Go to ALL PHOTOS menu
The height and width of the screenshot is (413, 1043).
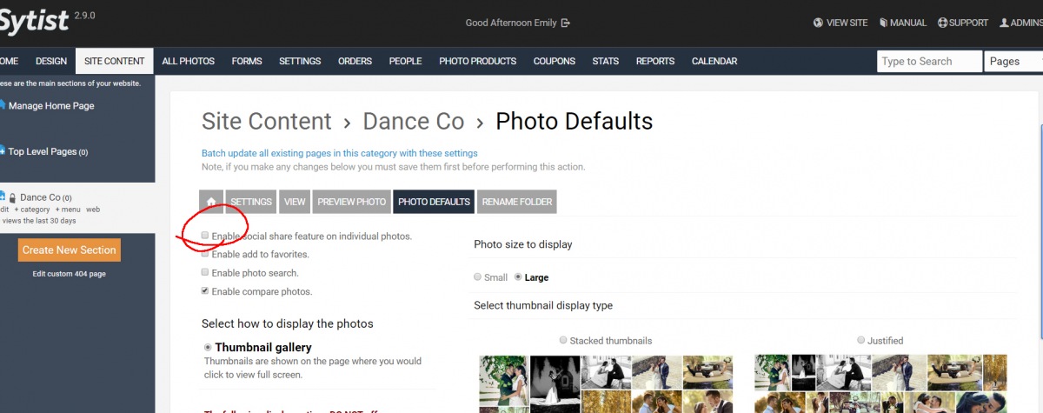[188, 61]
